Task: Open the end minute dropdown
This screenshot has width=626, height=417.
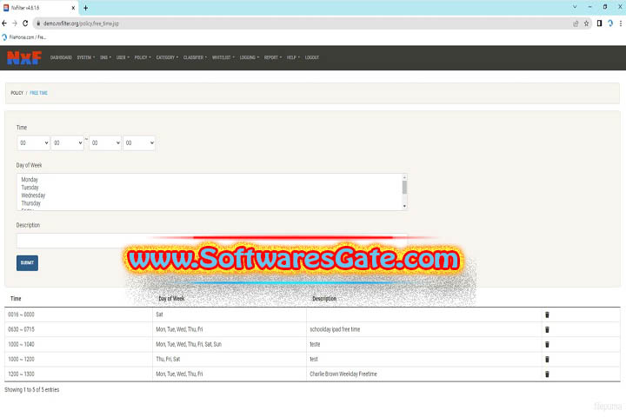Action: click(x=139, y=142)
